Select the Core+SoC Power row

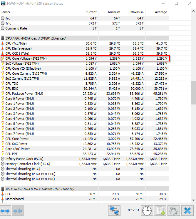[85, 149]
